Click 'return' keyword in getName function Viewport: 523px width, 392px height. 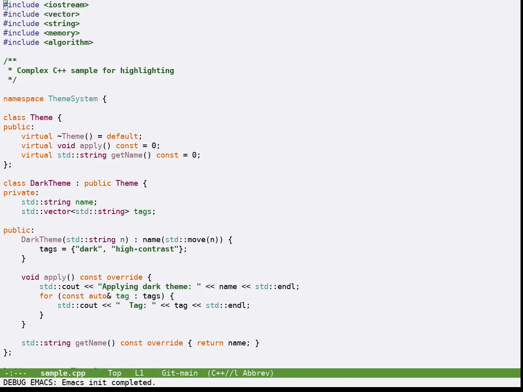[x=210, y=343]
